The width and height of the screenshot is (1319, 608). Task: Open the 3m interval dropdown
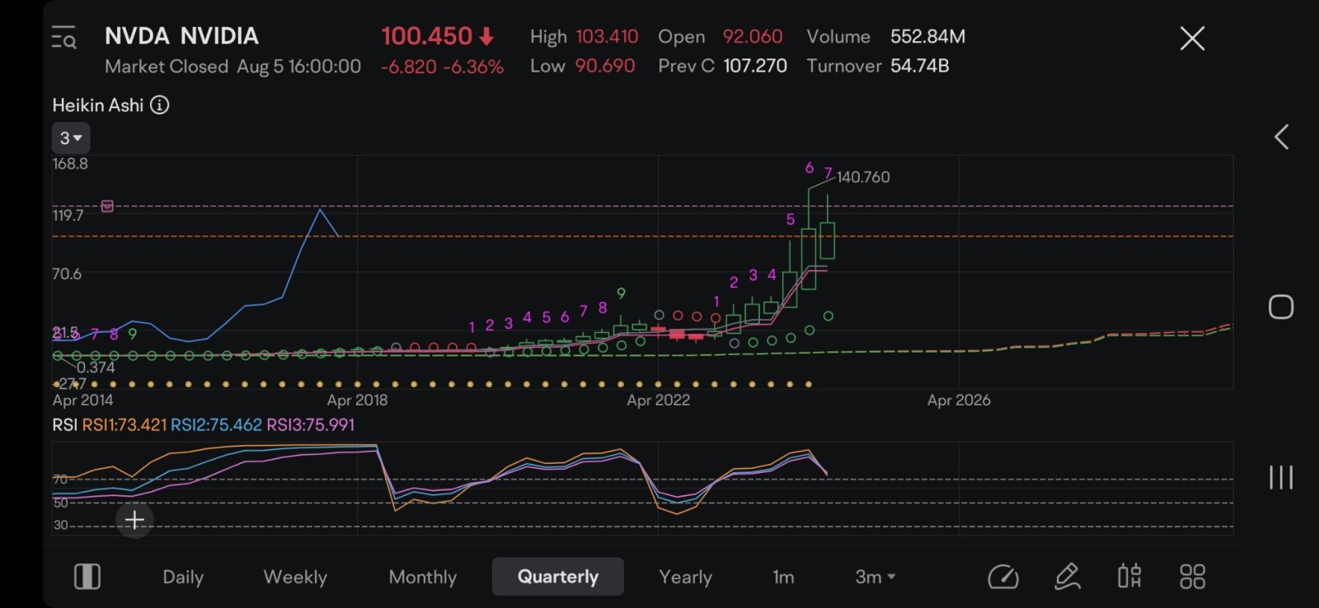(x=875, y=577)
